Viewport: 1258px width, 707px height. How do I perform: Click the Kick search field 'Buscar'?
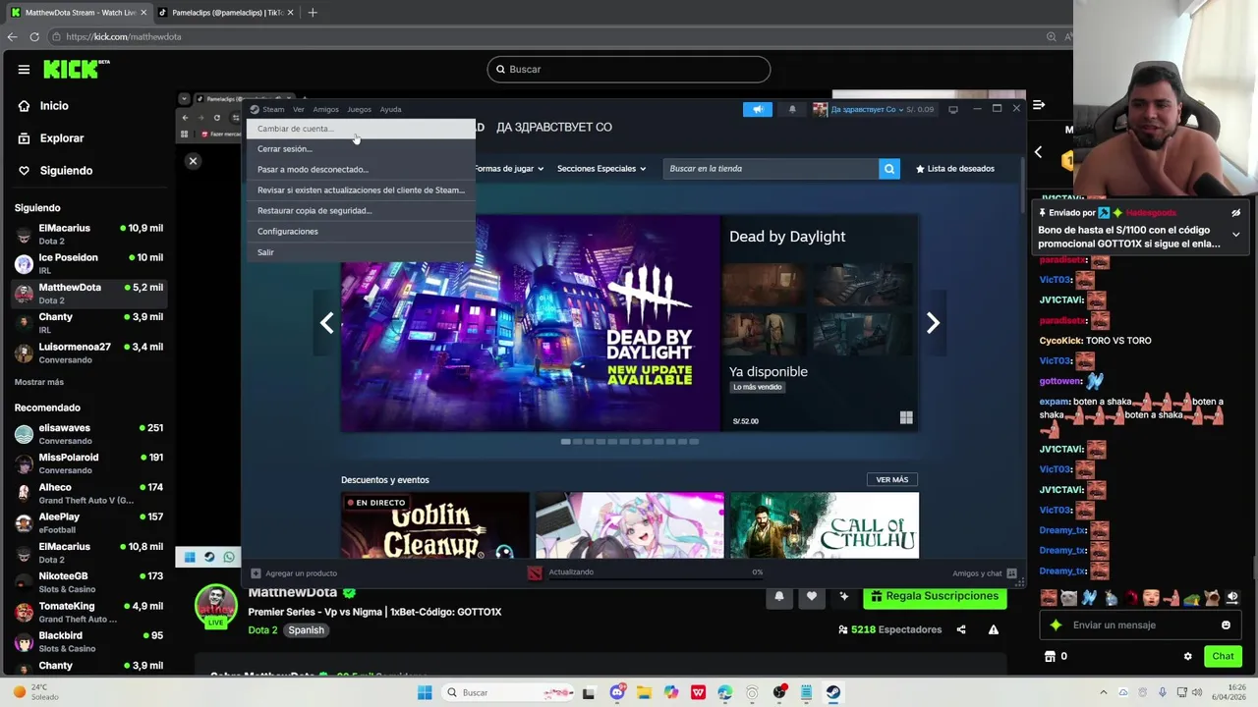tap(629, 69)
